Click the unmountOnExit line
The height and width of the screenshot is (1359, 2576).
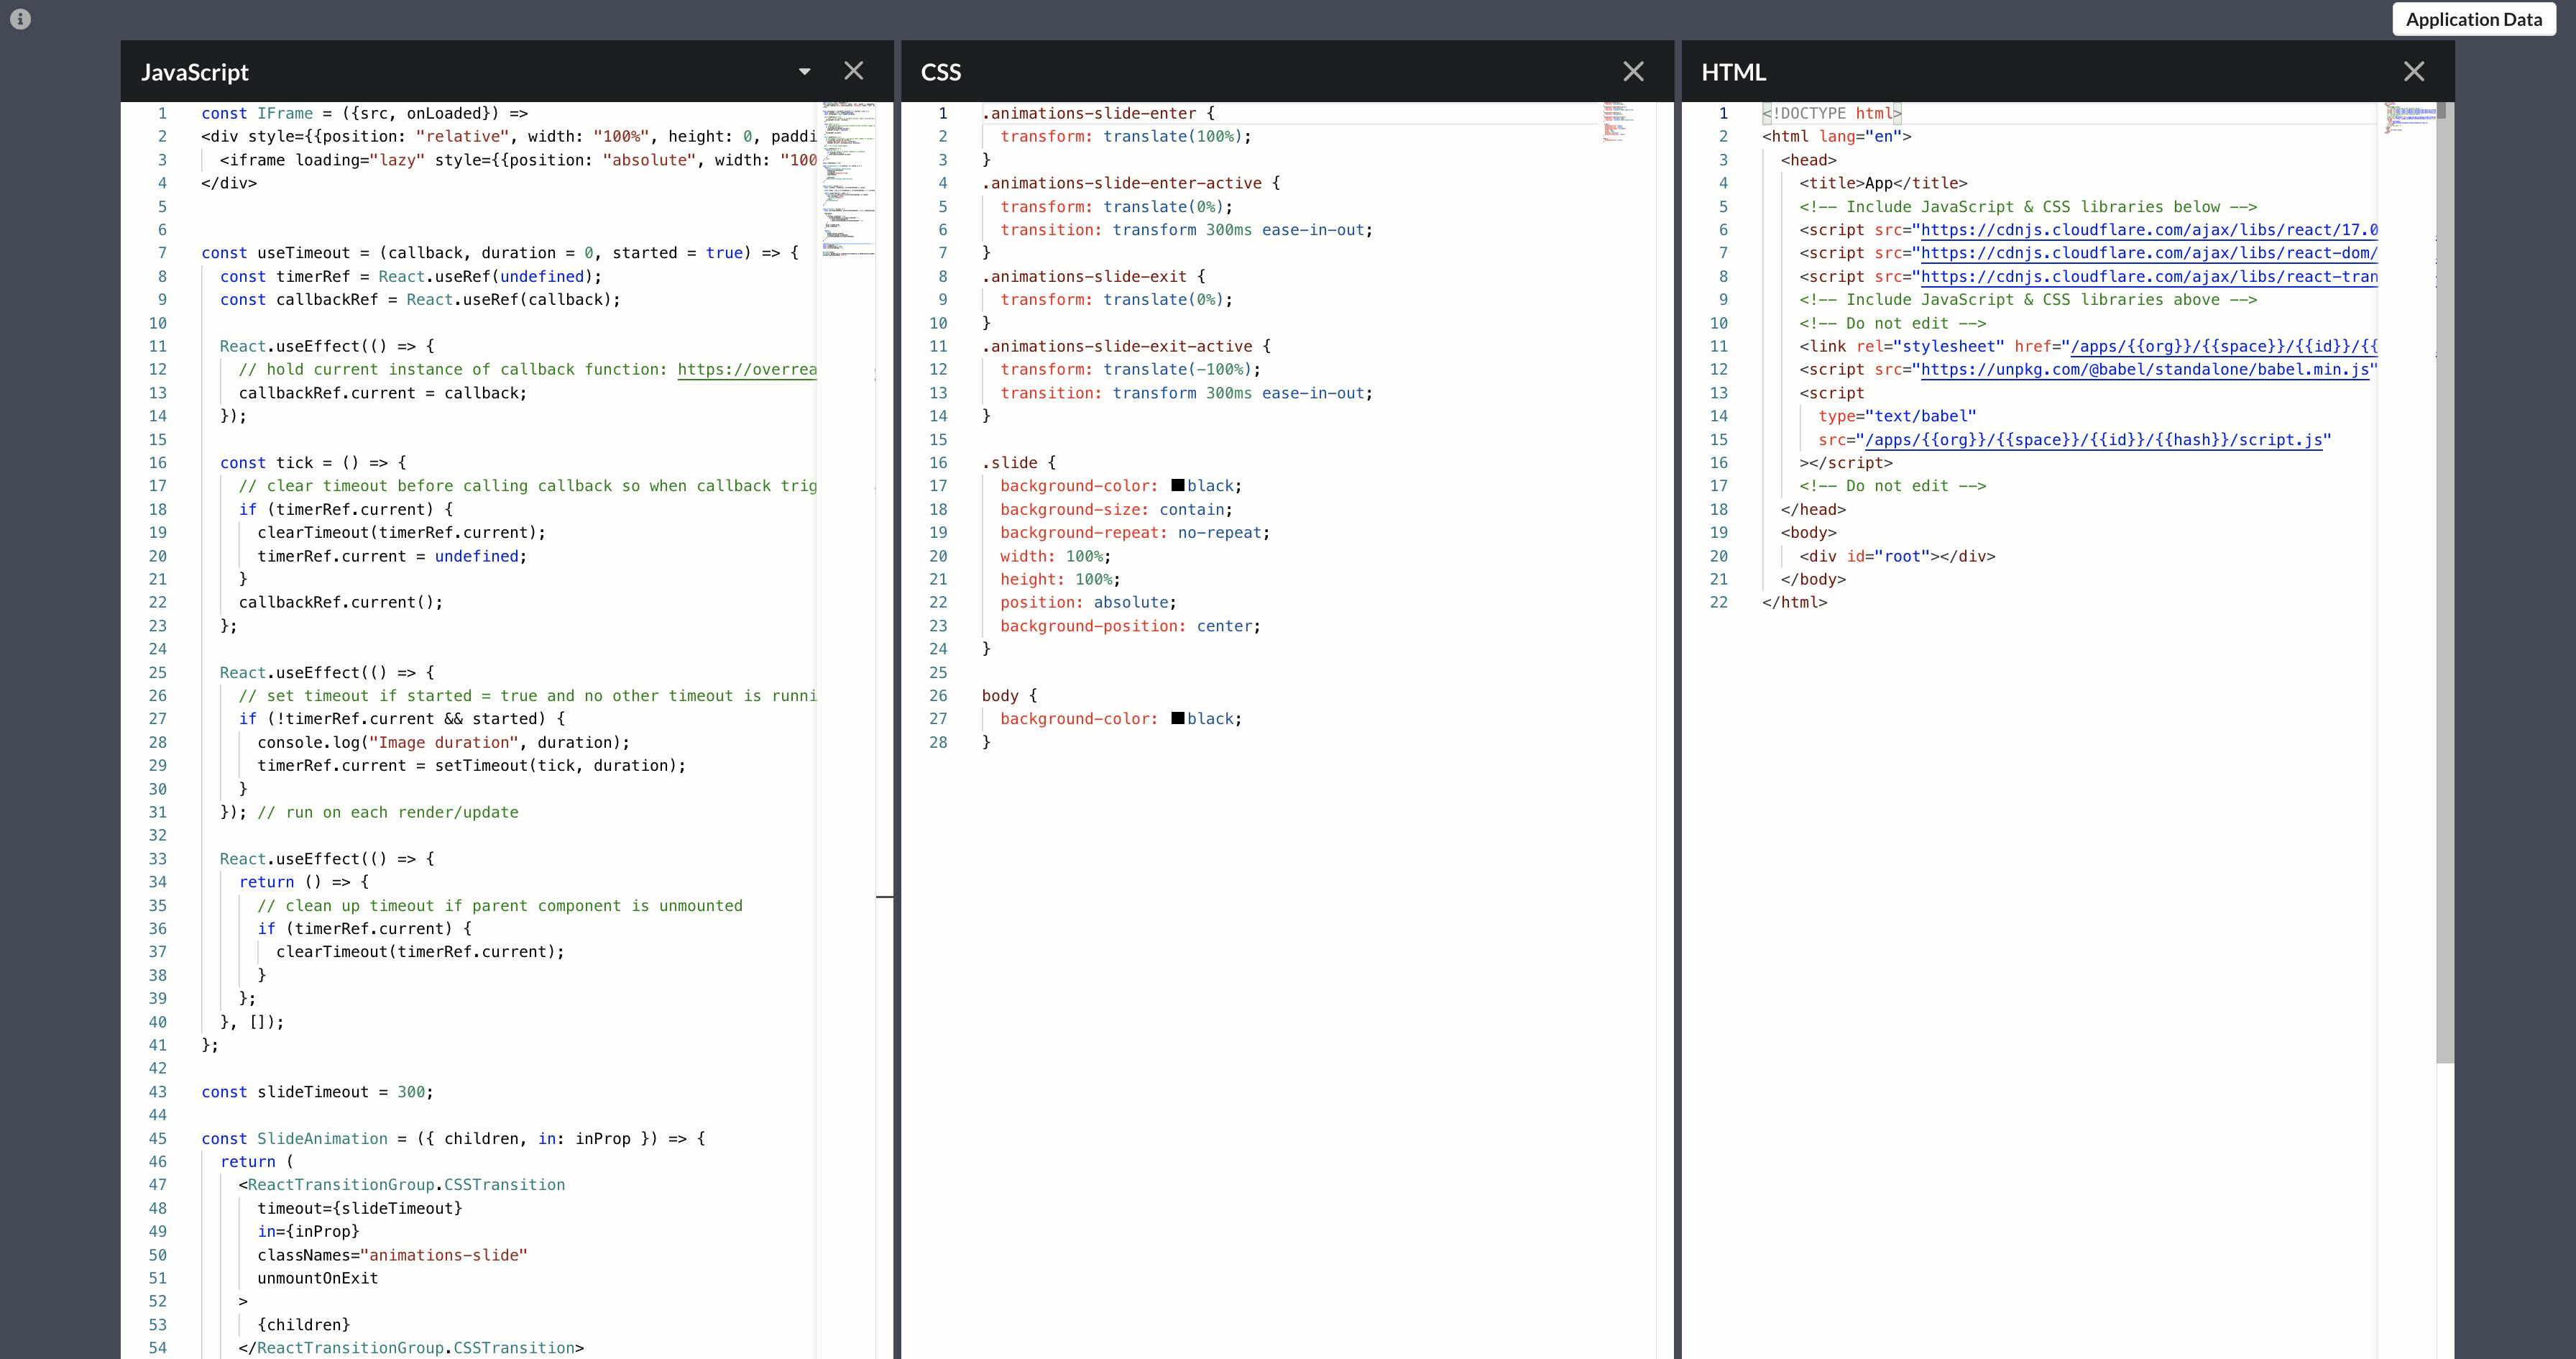(318, 1278)
